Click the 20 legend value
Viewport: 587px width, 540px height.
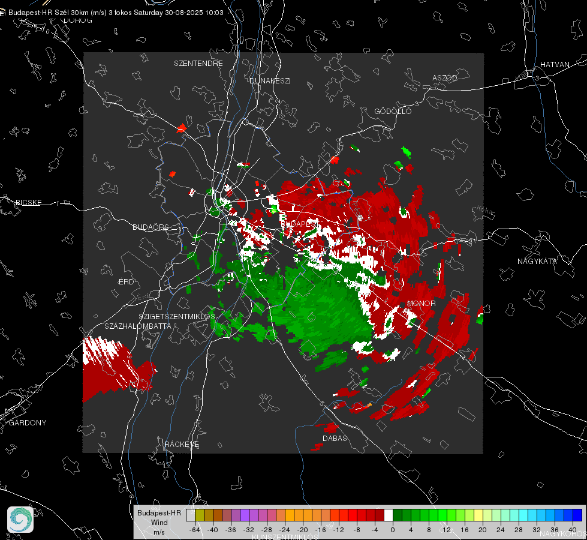coord(483,530)
